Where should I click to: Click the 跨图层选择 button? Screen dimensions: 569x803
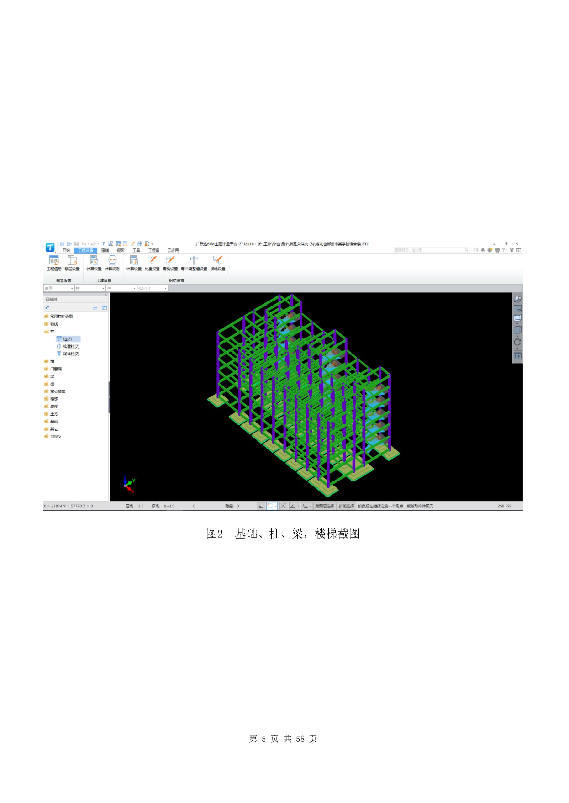click(x=324, y=506)
